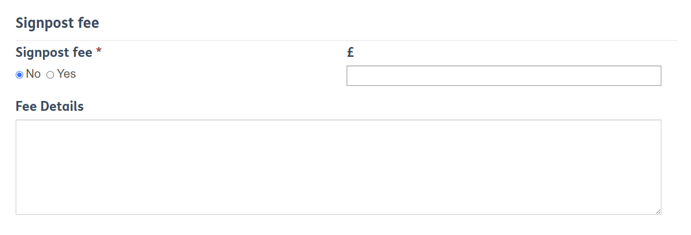The image size is (691, 235).
Task: Focus the £ amount input field
Action: pyautogui.click(x=503, y=76)
